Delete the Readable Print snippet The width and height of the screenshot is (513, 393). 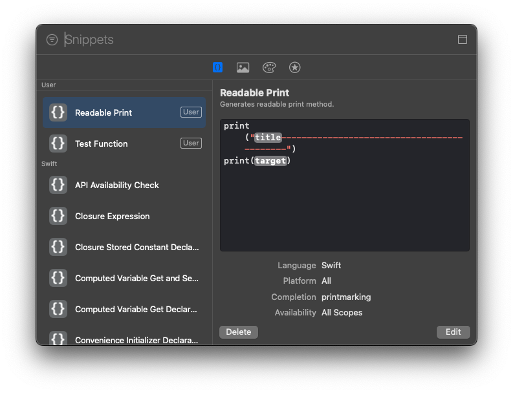239,332
